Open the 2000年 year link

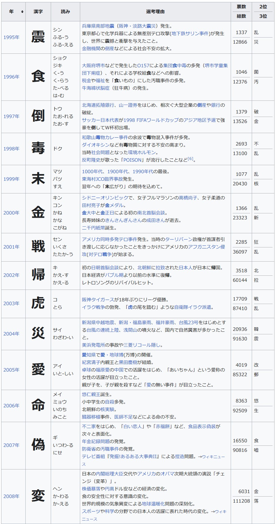[12, 213]
